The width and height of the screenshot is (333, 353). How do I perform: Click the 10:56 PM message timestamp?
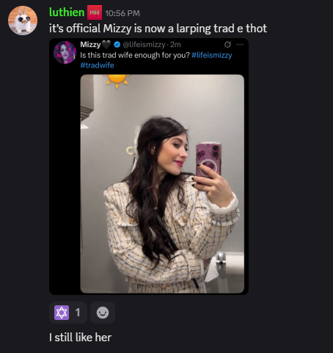click(122, 13)
